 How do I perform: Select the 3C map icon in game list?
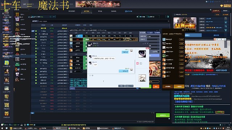17,74
